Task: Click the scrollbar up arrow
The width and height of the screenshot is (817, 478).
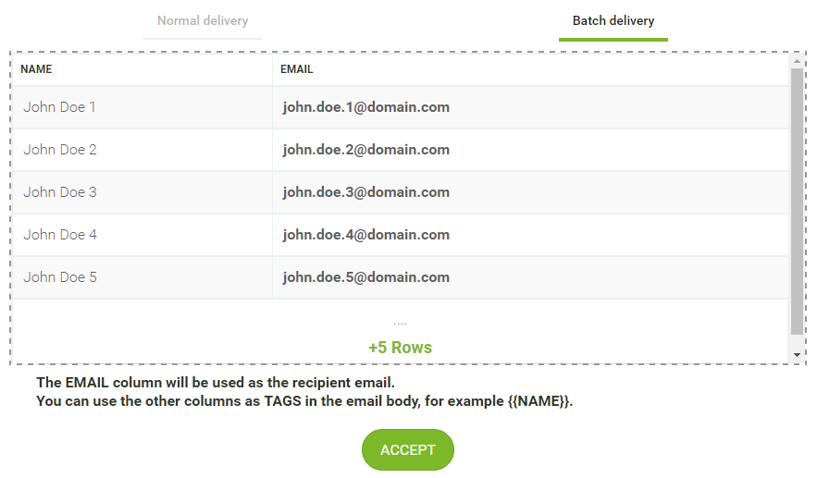Action: pos(797,61)
